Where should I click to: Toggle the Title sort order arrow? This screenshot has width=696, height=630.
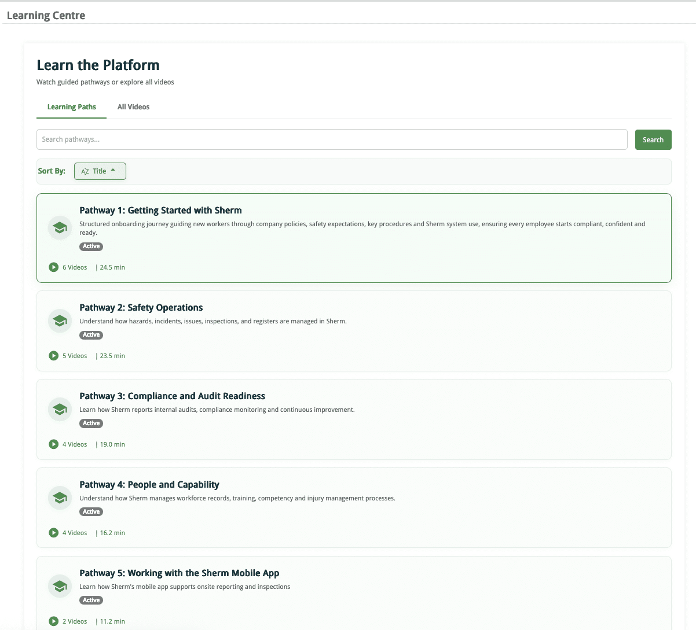(113, 171)
